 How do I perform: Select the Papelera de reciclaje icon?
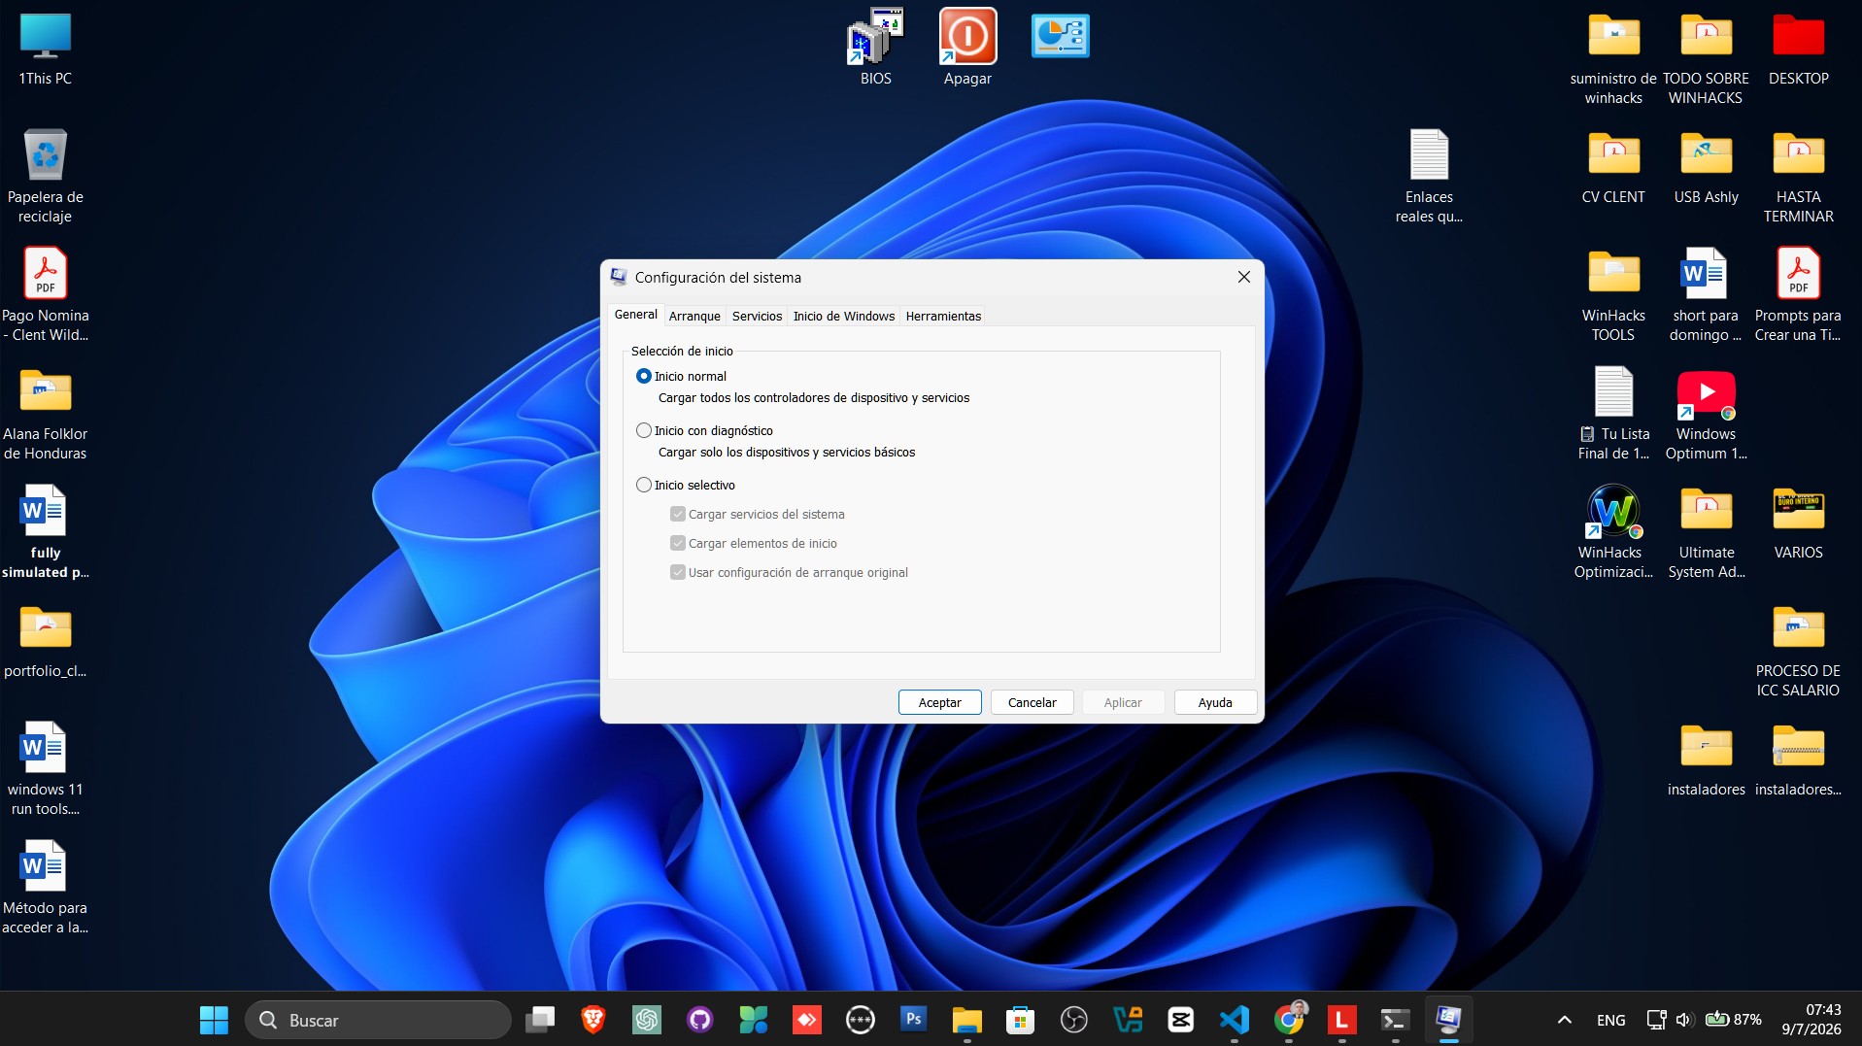tap(46, 175)
